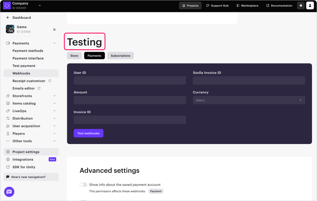The height and width of the screenshot is (201, 317).
Task: Click the Xsolla Invoice ID field
Action: [x=249, y=81]
